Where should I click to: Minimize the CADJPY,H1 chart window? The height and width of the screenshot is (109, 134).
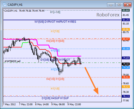coord(111,5)
